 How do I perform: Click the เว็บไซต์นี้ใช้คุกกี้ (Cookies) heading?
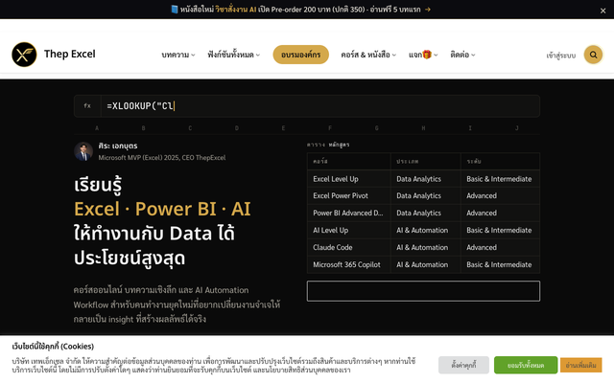point(53,347)
